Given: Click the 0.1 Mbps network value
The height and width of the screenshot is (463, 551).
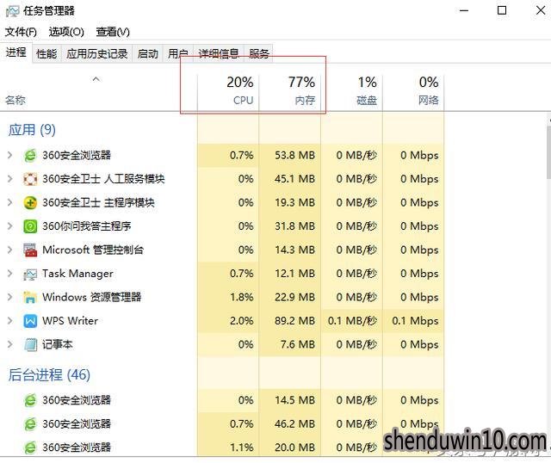Looking at the screenshot, I should [x=415, y=321].
